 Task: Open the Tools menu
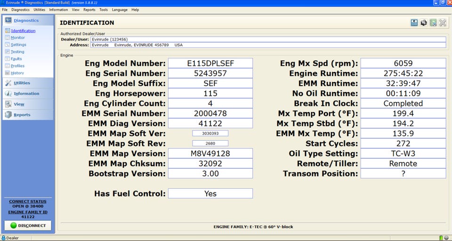pyautogui.click(x=104, y=9)
